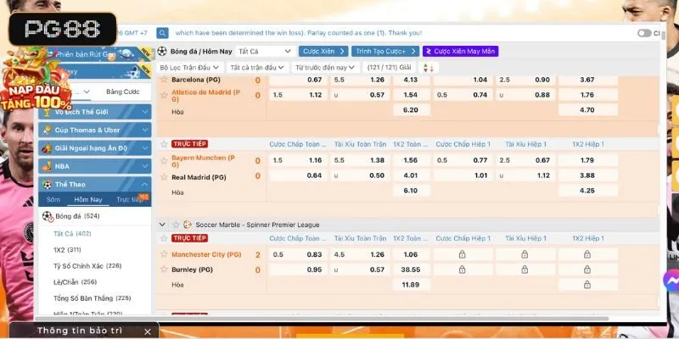Screen dimensions: 679x339
Task: Favorite Real Madrid (PG) star
Action: (164, 177)
